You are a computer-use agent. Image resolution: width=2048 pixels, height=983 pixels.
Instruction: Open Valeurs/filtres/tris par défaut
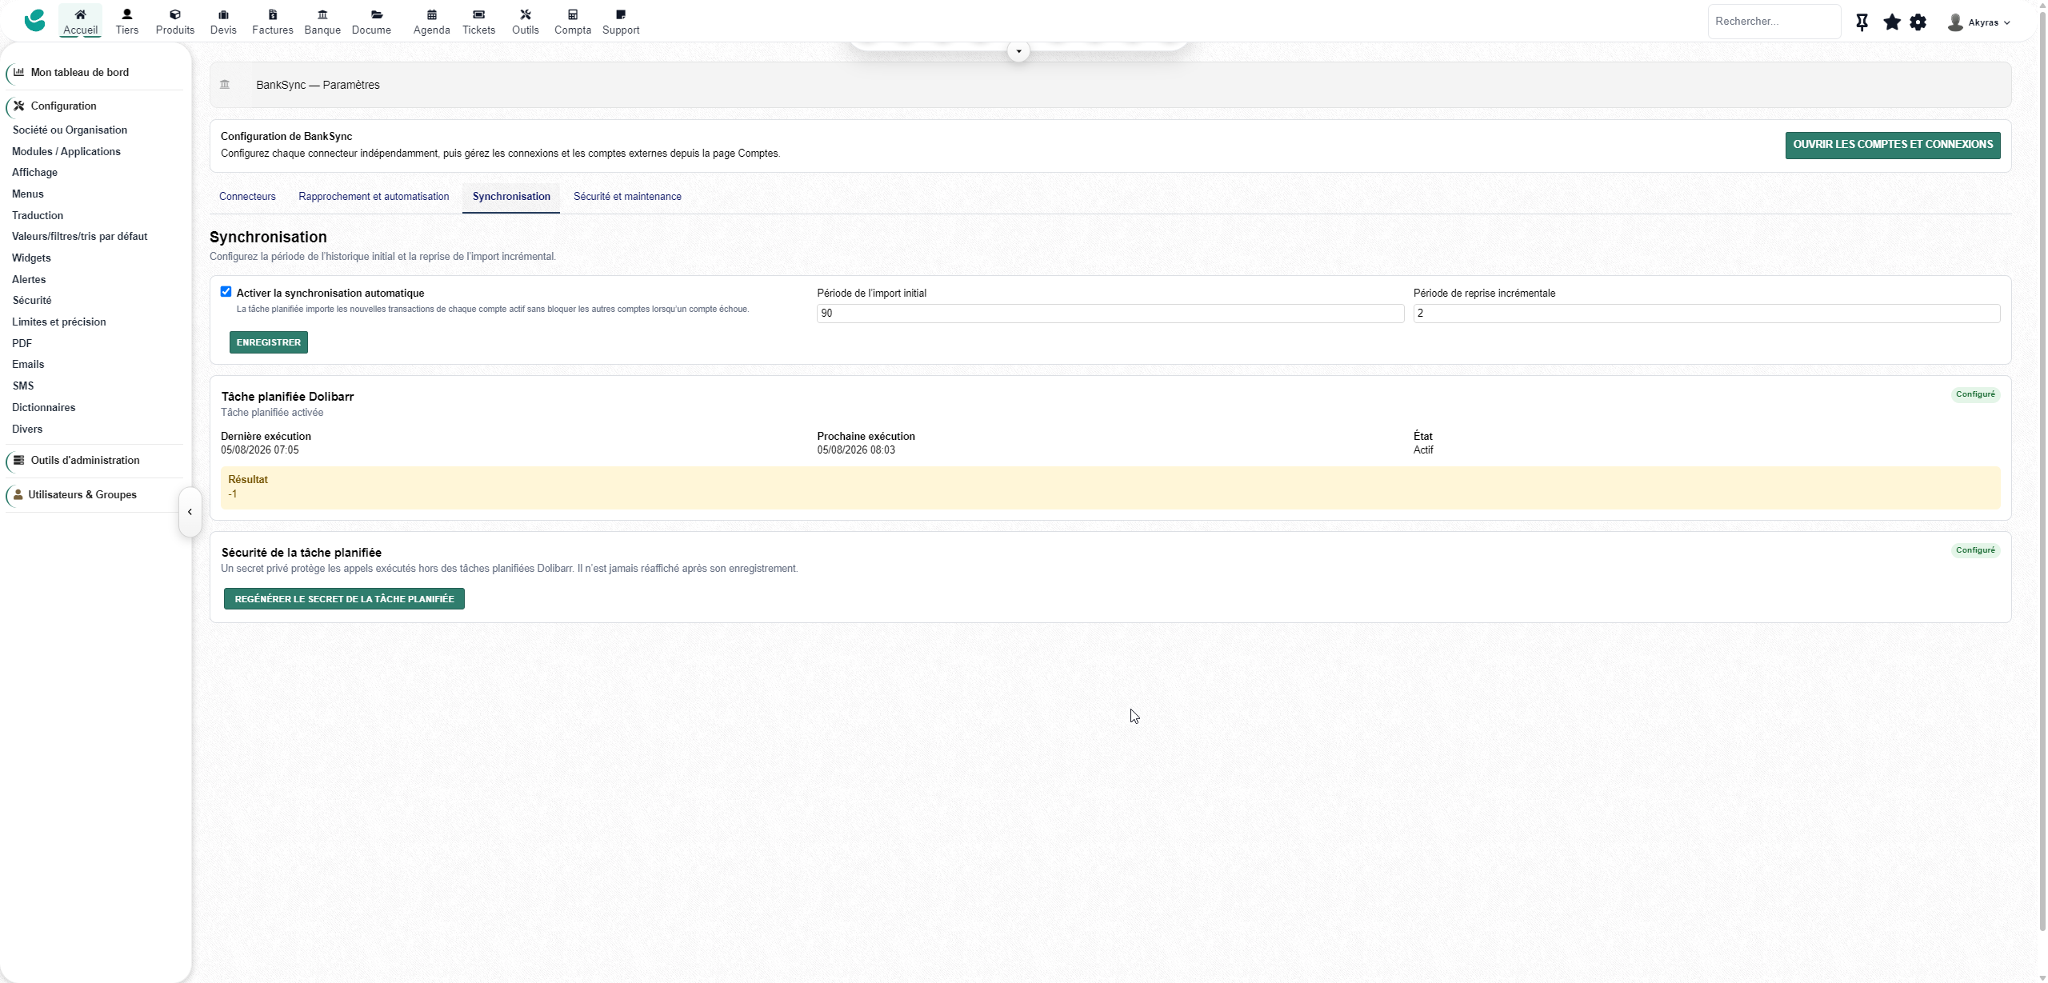pyautogui.click(x=79, y=236)
